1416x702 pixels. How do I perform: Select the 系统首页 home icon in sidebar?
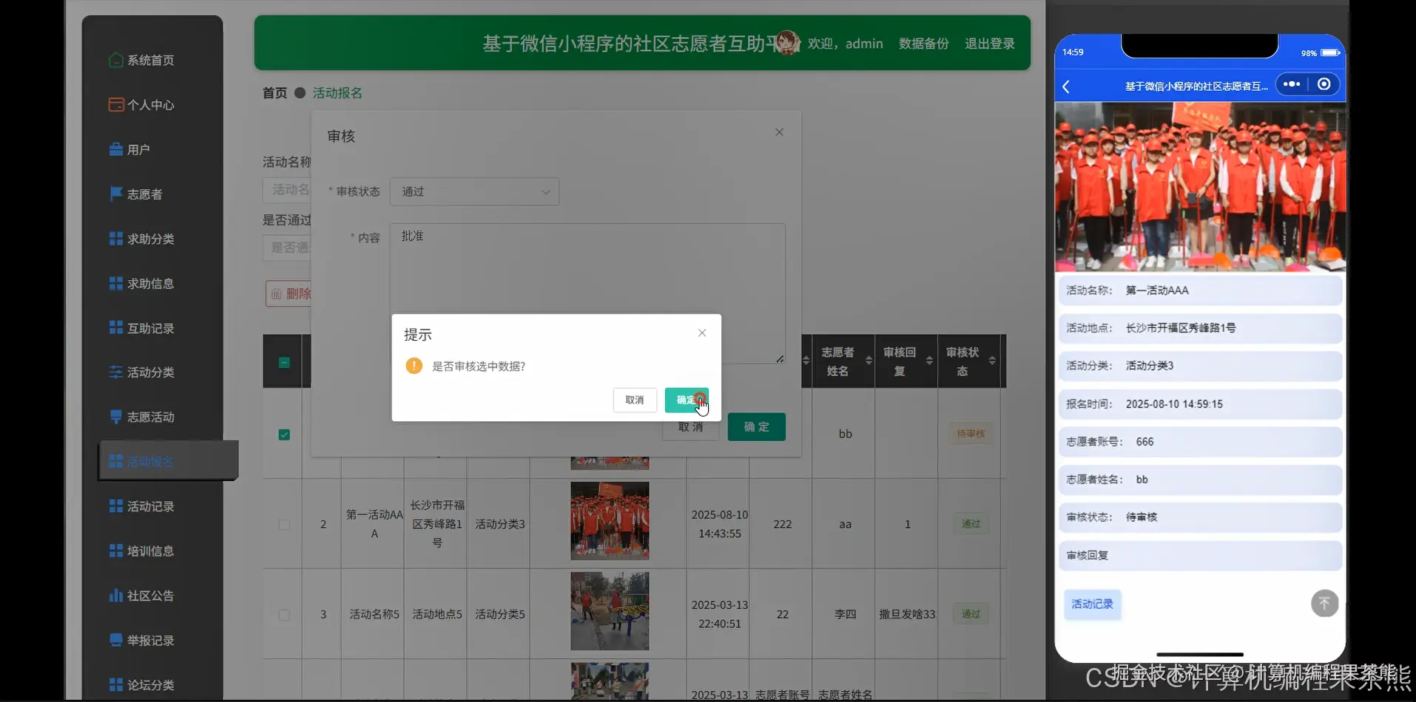click(x=115, y=60)
